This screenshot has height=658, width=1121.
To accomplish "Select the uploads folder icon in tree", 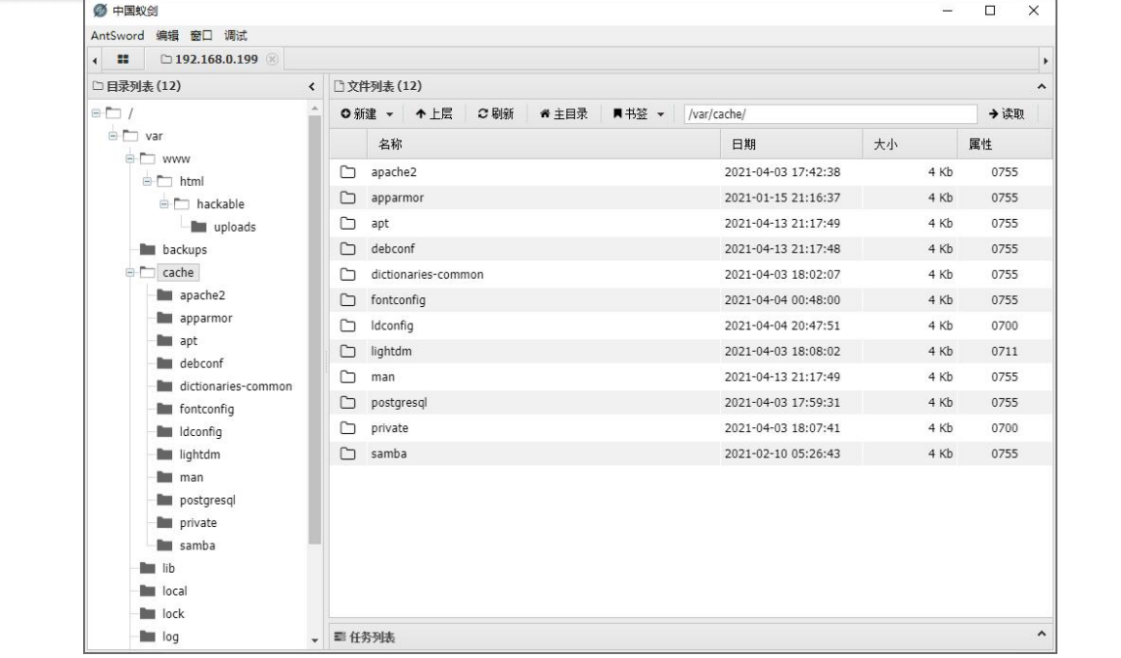I will (x=199, y=227).
